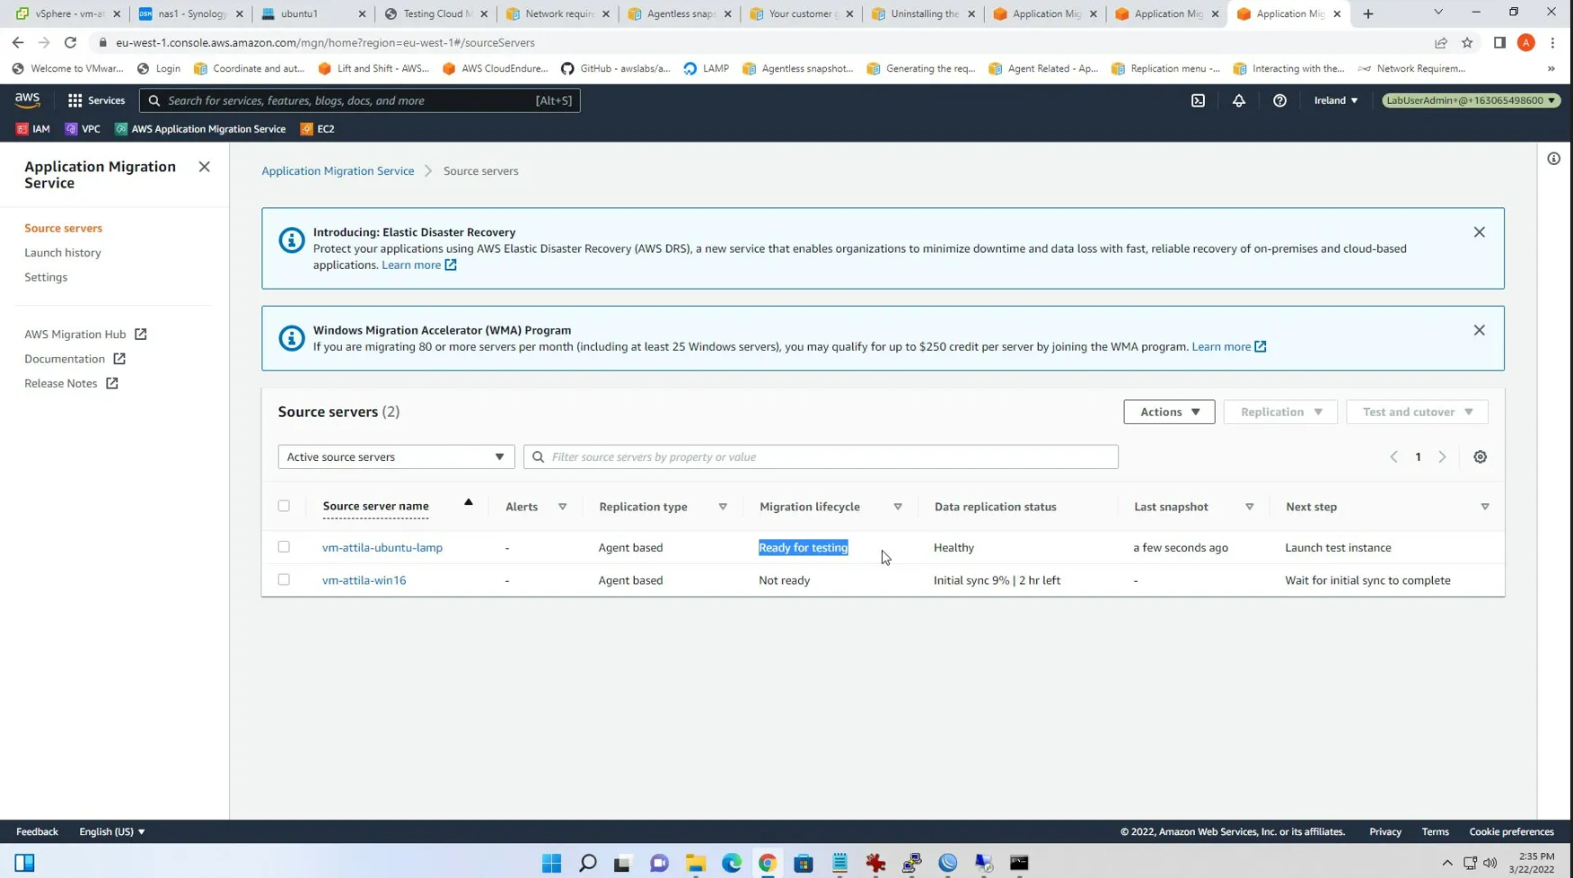Go to previous page of source servers
Viewport: 1573px width, 878px height.
click(1393, 457)
